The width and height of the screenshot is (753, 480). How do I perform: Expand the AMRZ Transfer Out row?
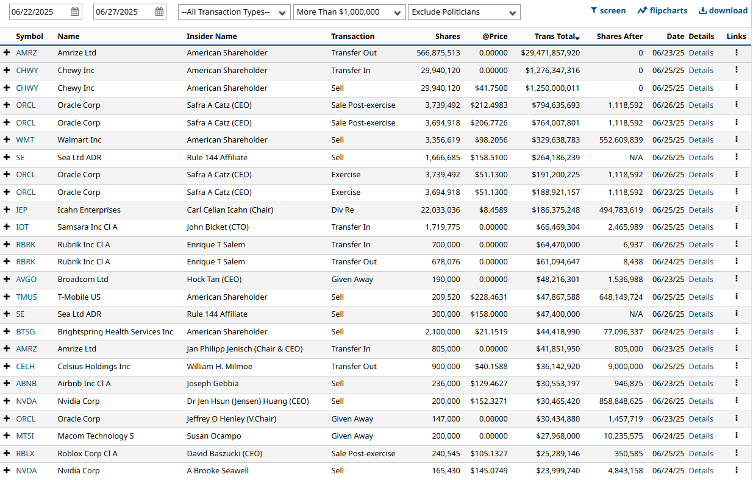pyautogui.click(x=7, y=52)
